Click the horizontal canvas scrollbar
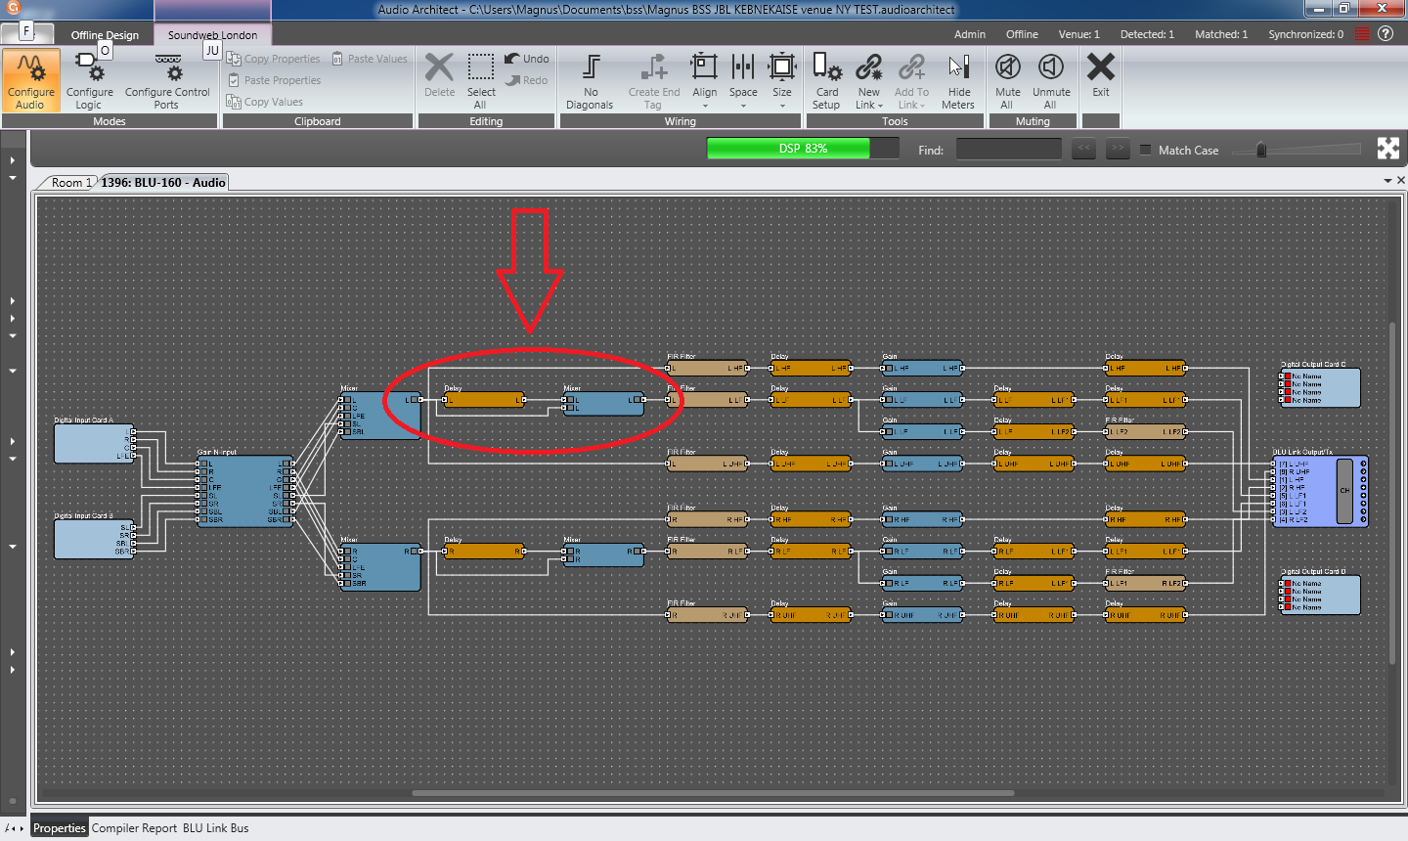 713,793
